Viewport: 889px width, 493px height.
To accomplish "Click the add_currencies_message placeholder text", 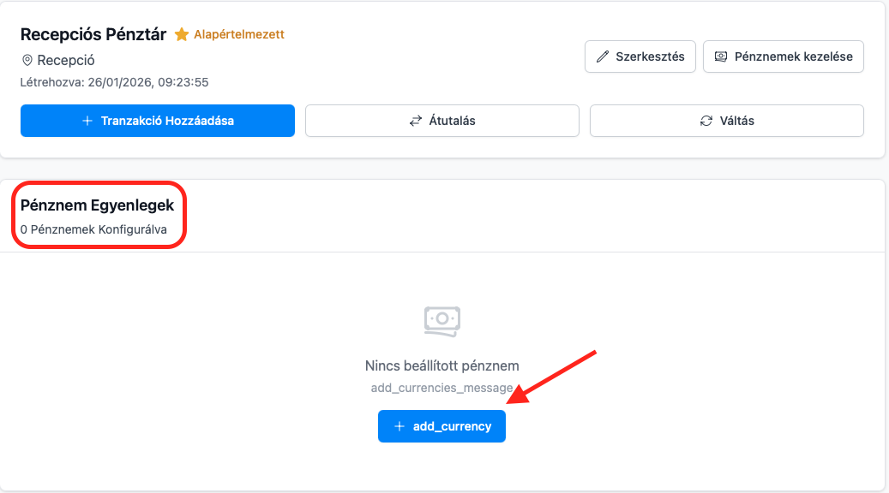I will pos(442,388).
